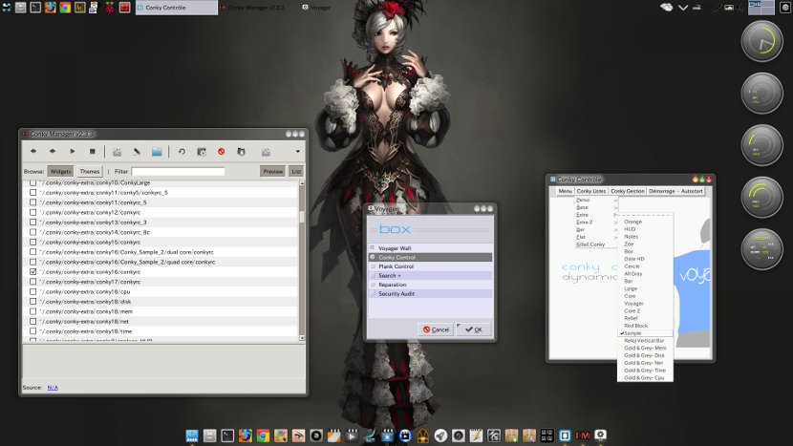Enable the conky18/cpu widget checkbox
This screenshot has height=446, width=793.
[32, 292]
